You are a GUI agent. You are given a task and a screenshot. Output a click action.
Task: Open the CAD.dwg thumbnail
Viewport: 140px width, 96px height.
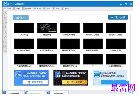point(24,28)
